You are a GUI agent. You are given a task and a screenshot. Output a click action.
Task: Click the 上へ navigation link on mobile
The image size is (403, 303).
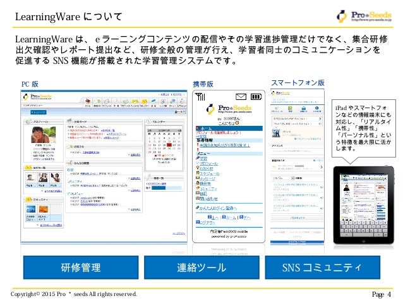[x=215, y=218]
